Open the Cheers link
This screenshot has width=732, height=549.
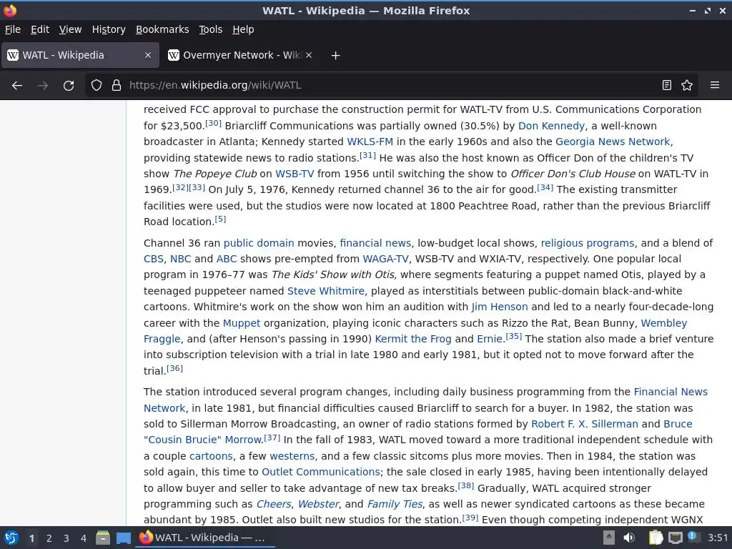[x=274, y=504]
